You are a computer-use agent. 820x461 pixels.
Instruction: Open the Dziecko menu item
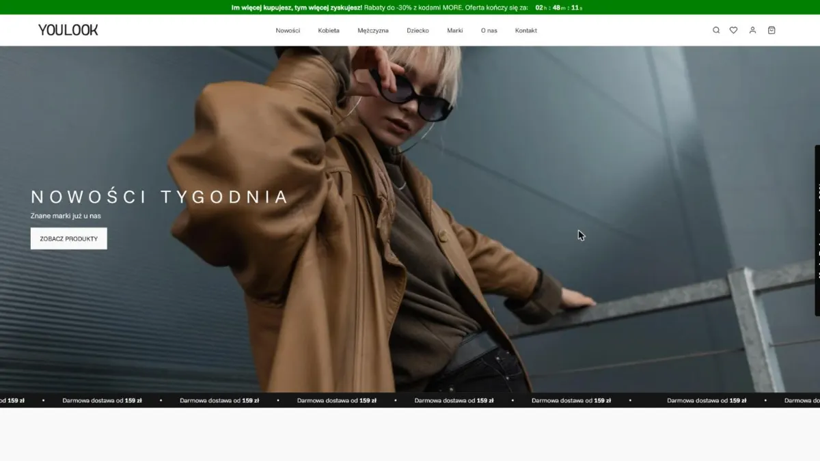[418, 31]
